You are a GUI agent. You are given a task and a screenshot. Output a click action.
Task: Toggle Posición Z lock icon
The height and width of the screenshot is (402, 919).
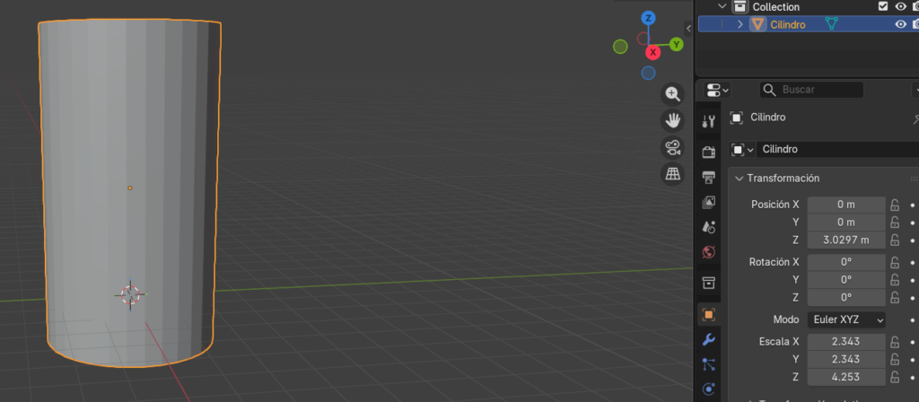(x=895, y=240)
